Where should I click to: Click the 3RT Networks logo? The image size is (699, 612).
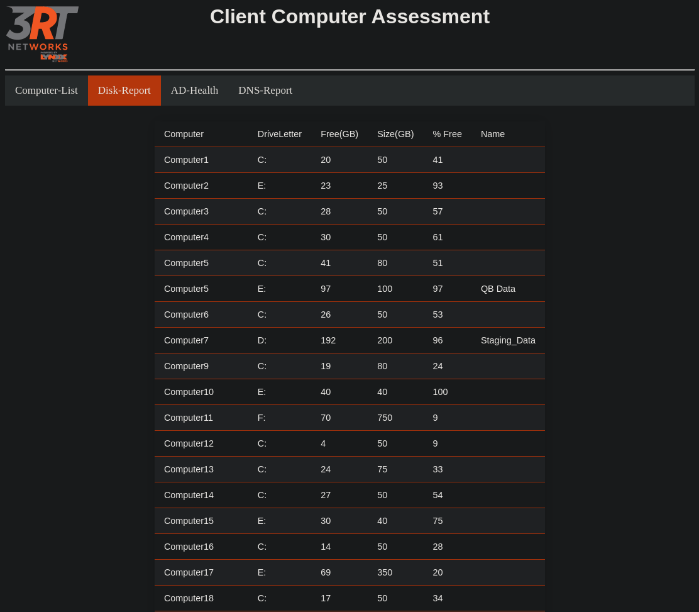pos(41,34)
